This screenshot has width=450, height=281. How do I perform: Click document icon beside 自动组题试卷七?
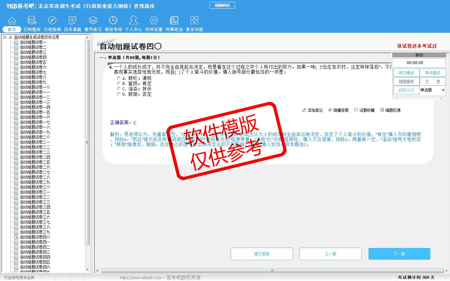[x=16, y=72]
